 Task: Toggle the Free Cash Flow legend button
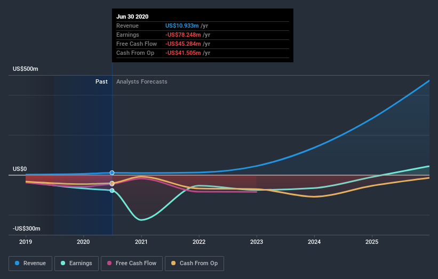point(132,264)
